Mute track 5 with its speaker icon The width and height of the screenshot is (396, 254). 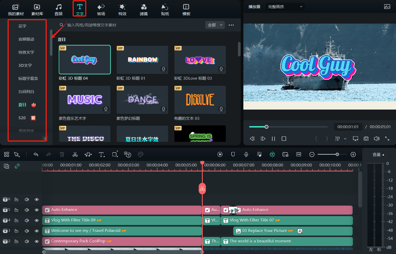pos(27,210)
